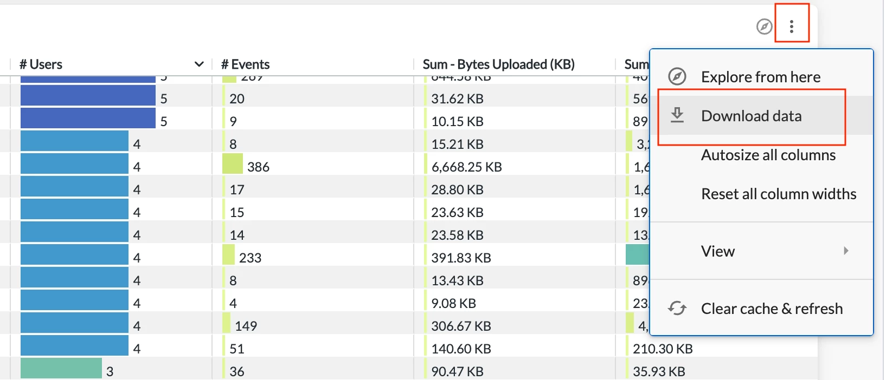Click the compass icon next to Explore from here
The height and width of the screenshot is (380, 886).
677,77
